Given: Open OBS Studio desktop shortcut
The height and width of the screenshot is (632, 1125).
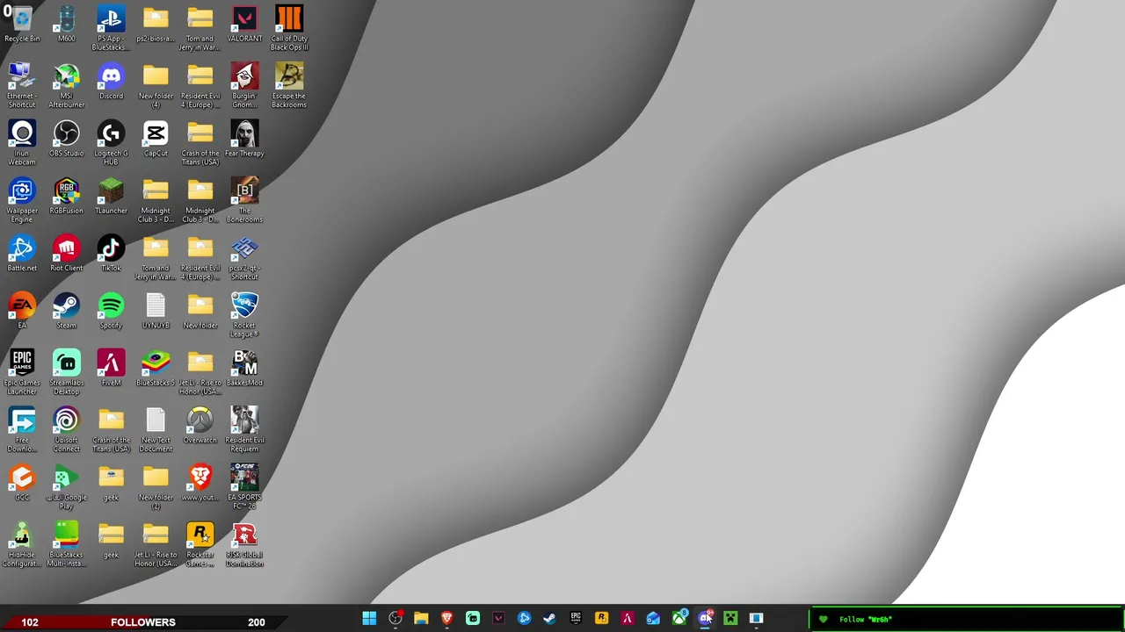Looking at the screenshot, I should click(x=67, y=140).
